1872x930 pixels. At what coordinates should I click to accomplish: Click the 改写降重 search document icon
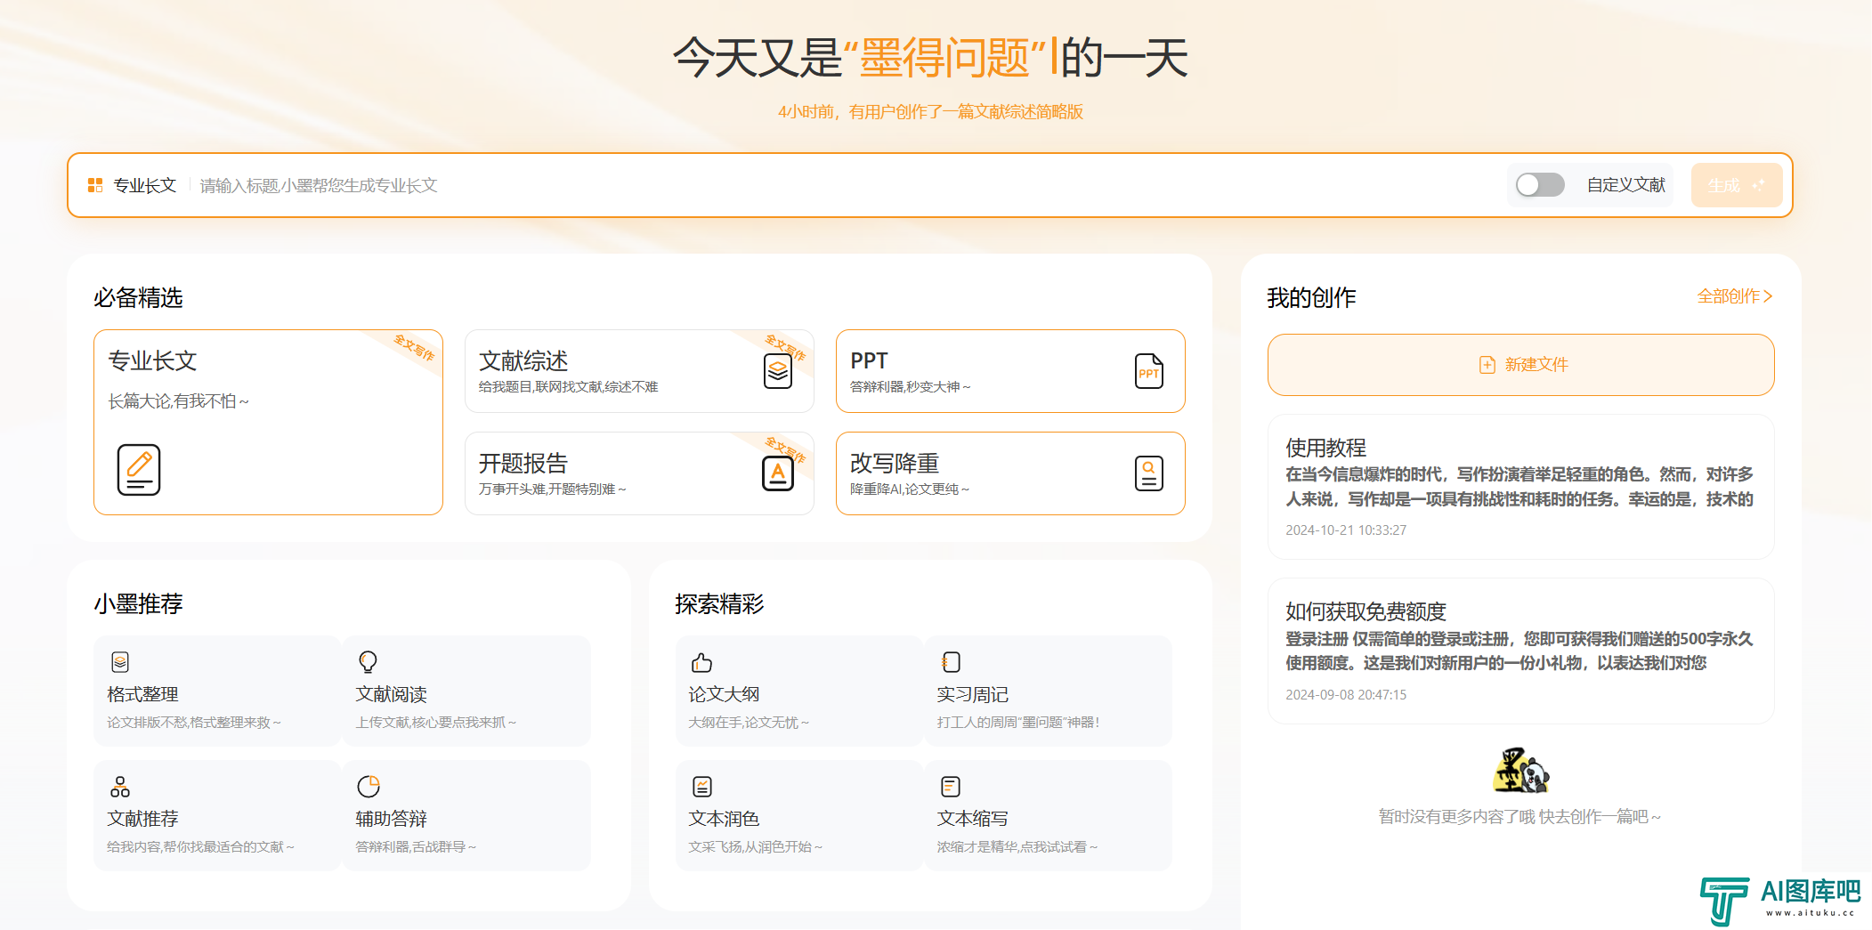click(x=1149, y=473)
